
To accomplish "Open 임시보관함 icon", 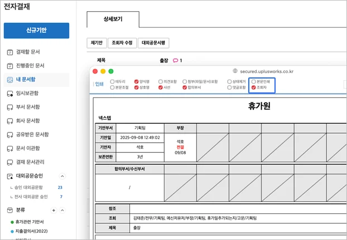I will (x=10, y=93).
